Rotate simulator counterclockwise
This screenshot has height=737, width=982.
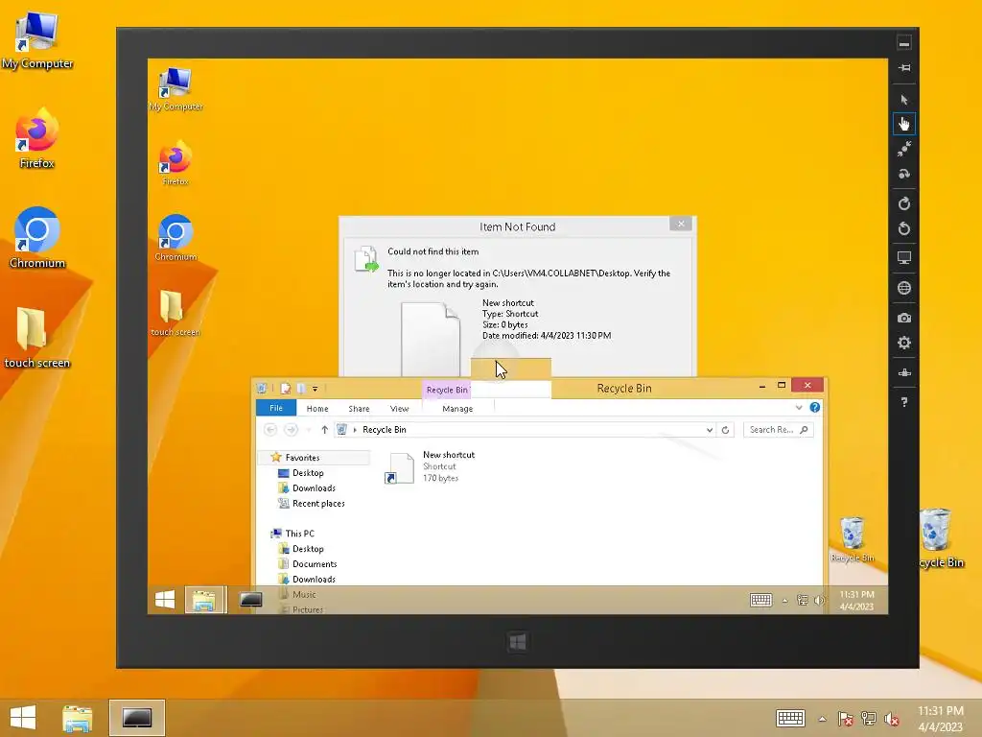pos(903,228)
